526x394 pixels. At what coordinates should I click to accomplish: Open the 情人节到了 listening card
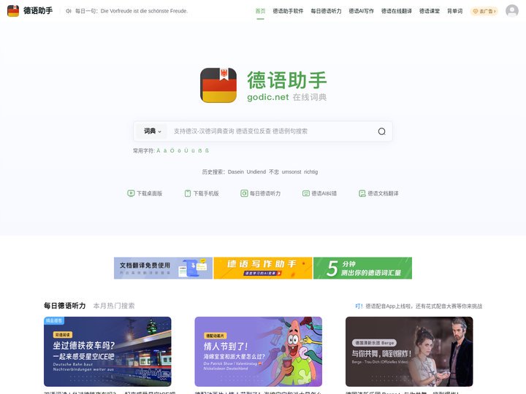click(259, 352)
